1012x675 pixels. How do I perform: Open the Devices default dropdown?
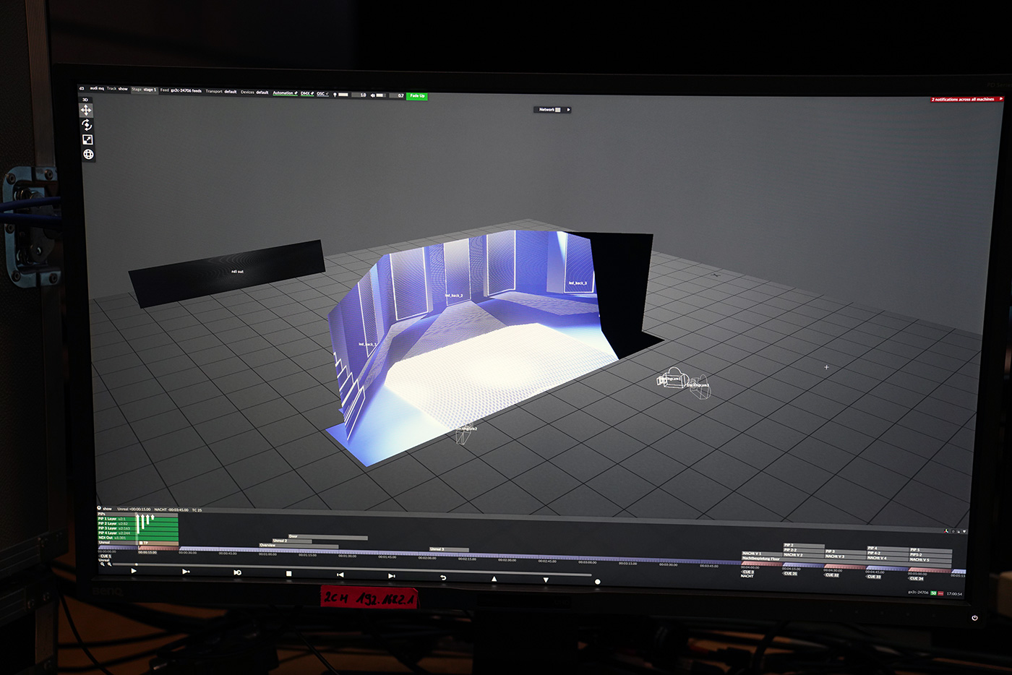pos(254,93)
